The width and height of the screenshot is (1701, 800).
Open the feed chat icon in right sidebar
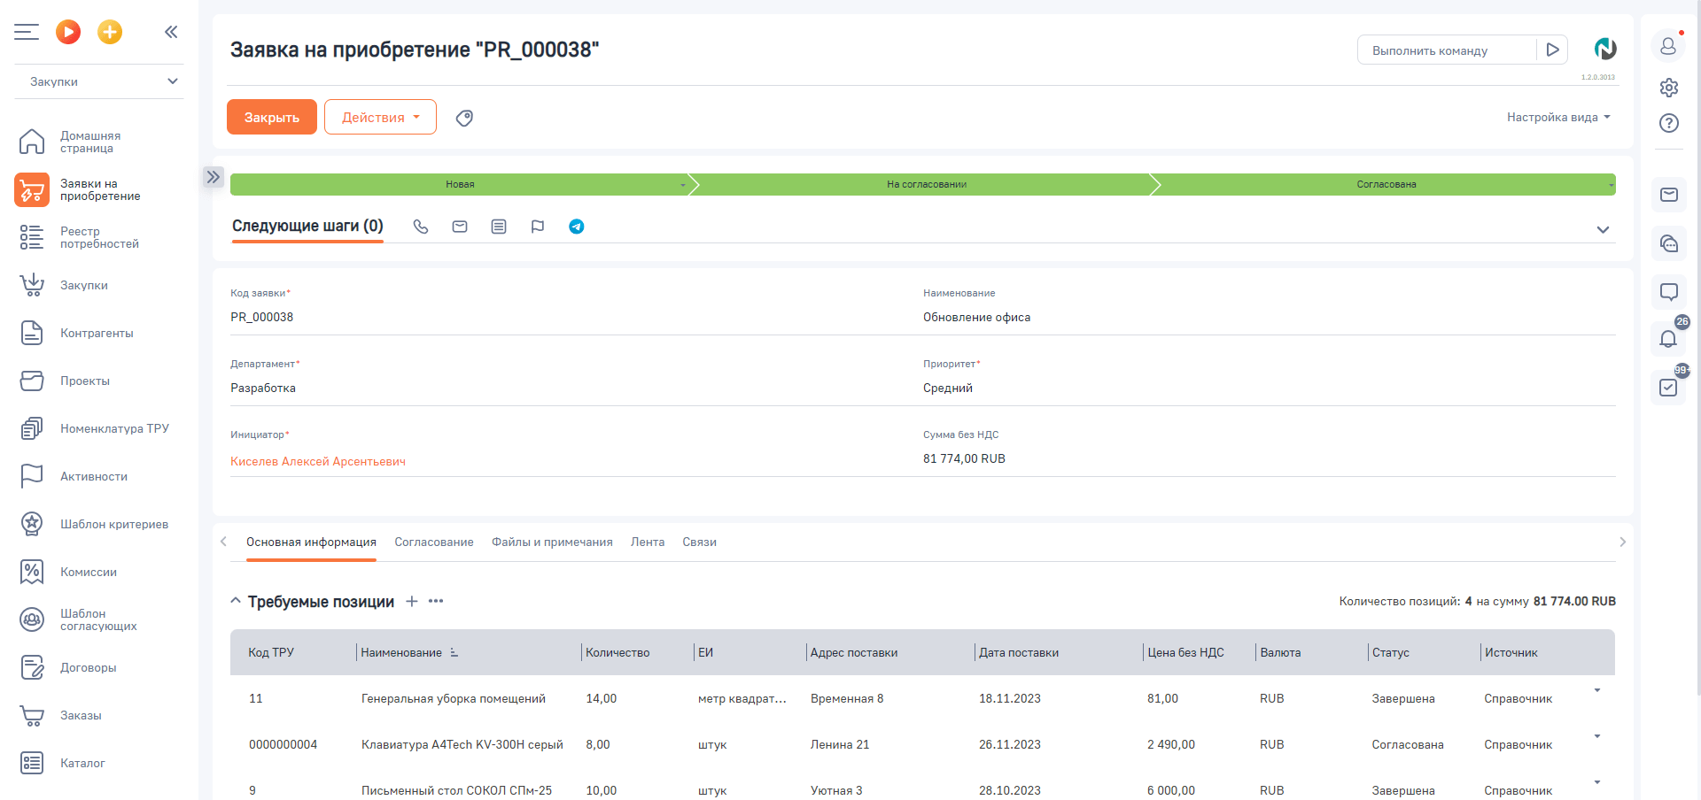coord(1669,243)
